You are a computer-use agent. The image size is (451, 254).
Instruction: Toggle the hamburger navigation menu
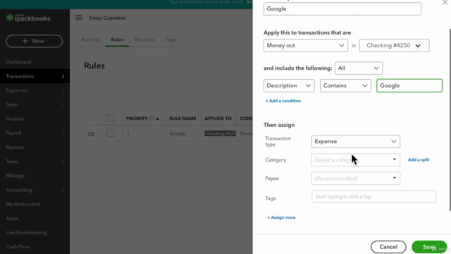tap(79, 18)
